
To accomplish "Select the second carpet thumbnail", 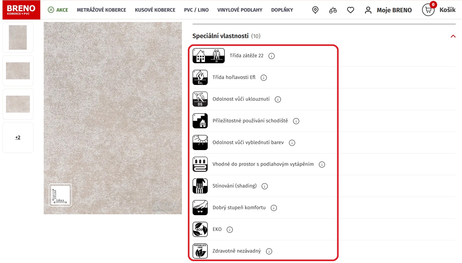I will point(18,71).
